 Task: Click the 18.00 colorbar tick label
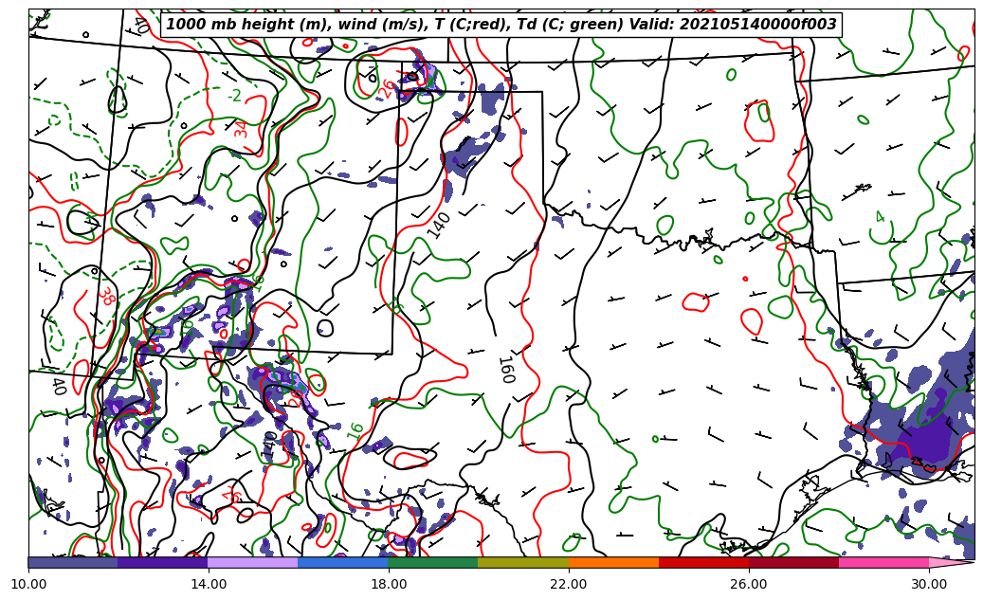tap(389, 584)
